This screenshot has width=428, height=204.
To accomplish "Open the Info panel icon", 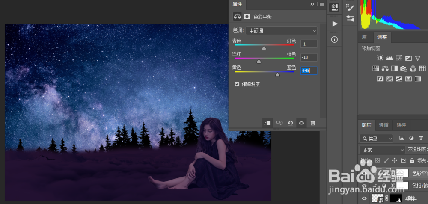I will pos(334,40).
